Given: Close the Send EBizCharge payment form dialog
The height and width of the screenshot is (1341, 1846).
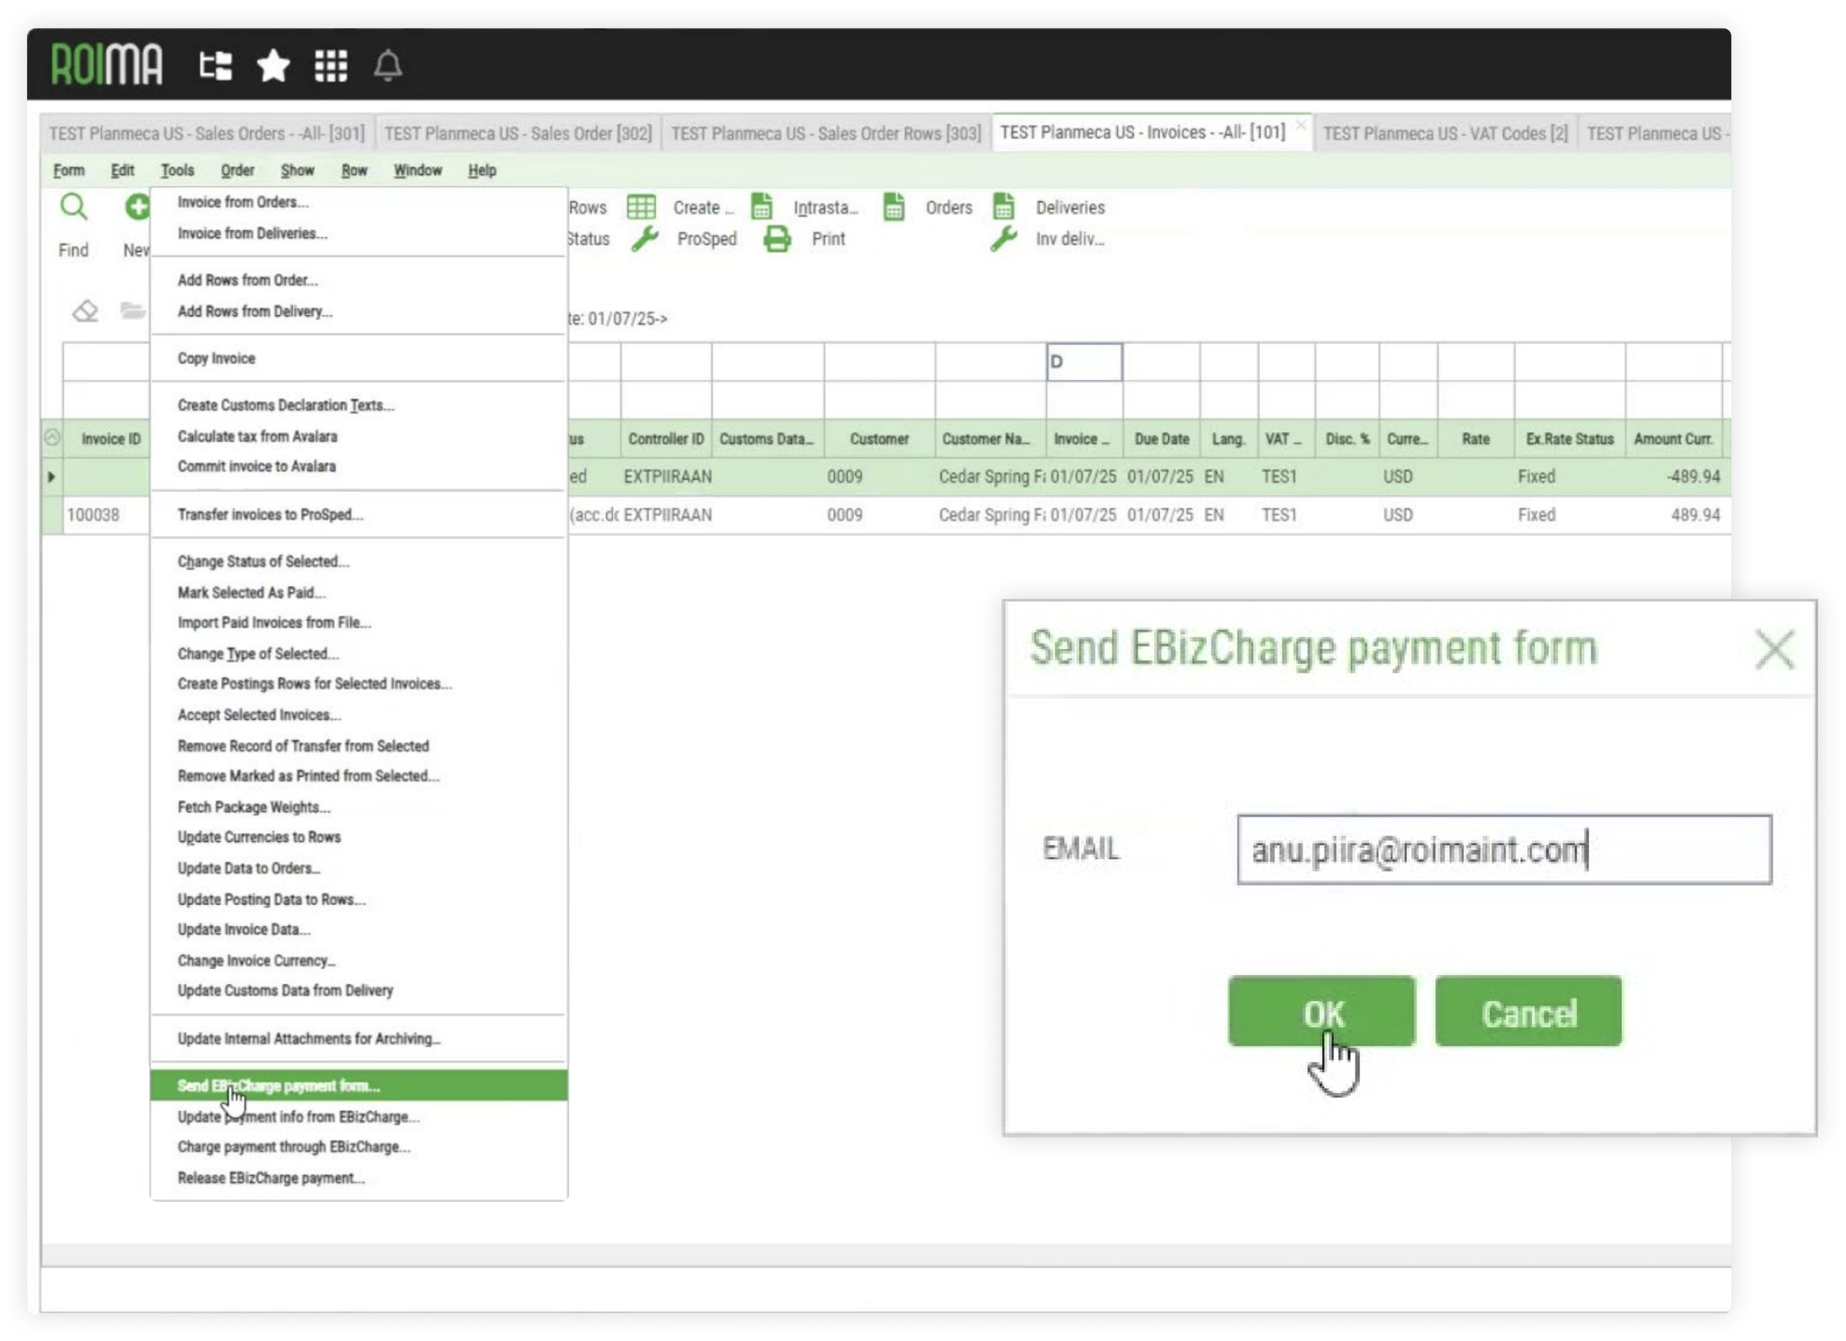Looking at the screenshot, I should 1775,650.
